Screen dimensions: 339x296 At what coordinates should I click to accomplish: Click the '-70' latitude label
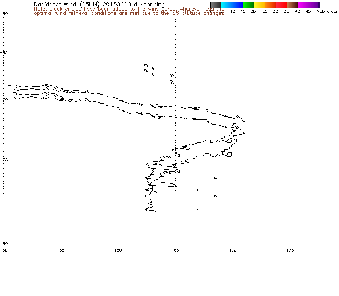4,100
